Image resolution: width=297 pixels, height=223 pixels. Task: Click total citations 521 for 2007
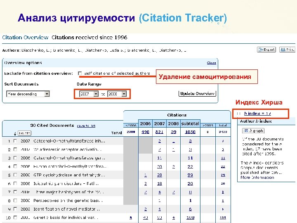pyautogui.click(x=159, y=132)
